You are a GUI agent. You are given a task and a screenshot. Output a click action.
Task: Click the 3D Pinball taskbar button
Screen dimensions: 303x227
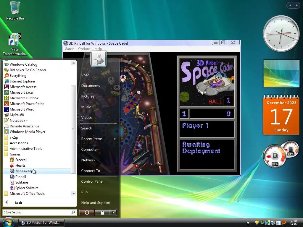[41, 222]
